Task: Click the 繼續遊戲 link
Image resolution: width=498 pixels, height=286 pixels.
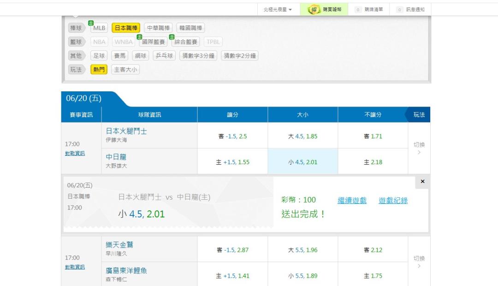Action: [x=352, y=201]
